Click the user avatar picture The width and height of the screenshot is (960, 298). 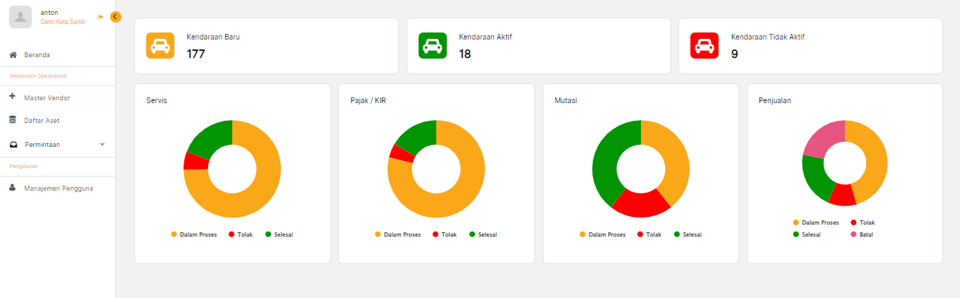coord(20,17)
